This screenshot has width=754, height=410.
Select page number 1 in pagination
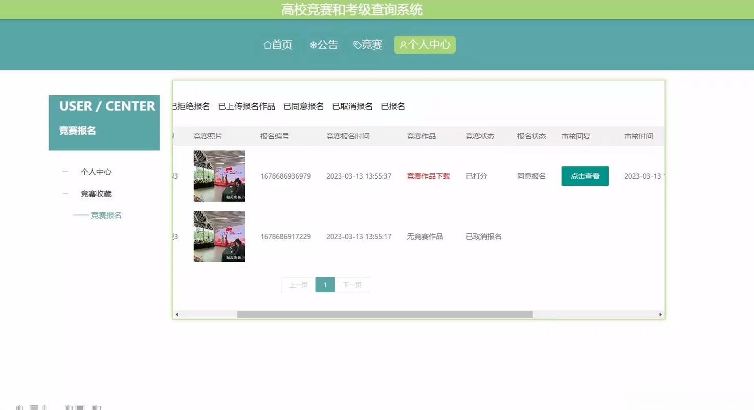click(x=325, y=285)
